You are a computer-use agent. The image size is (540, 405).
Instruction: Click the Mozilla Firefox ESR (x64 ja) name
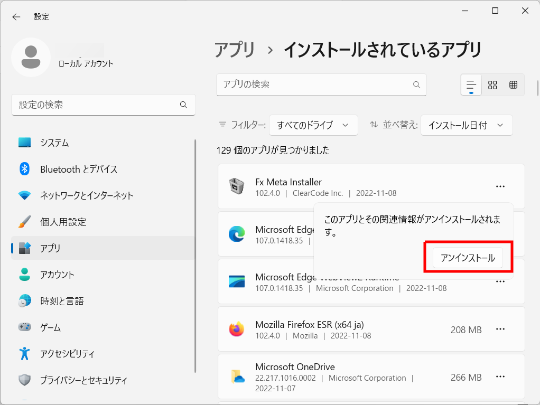[x=310, y=325]
